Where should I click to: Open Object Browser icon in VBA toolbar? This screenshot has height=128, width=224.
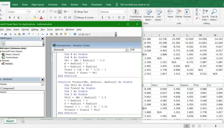65,34
